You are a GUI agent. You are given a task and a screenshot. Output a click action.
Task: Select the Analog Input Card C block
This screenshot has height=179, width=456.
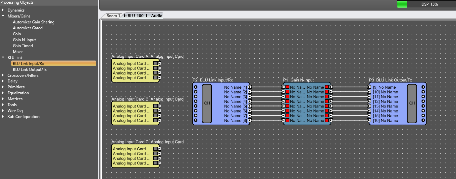coord(135,156)
